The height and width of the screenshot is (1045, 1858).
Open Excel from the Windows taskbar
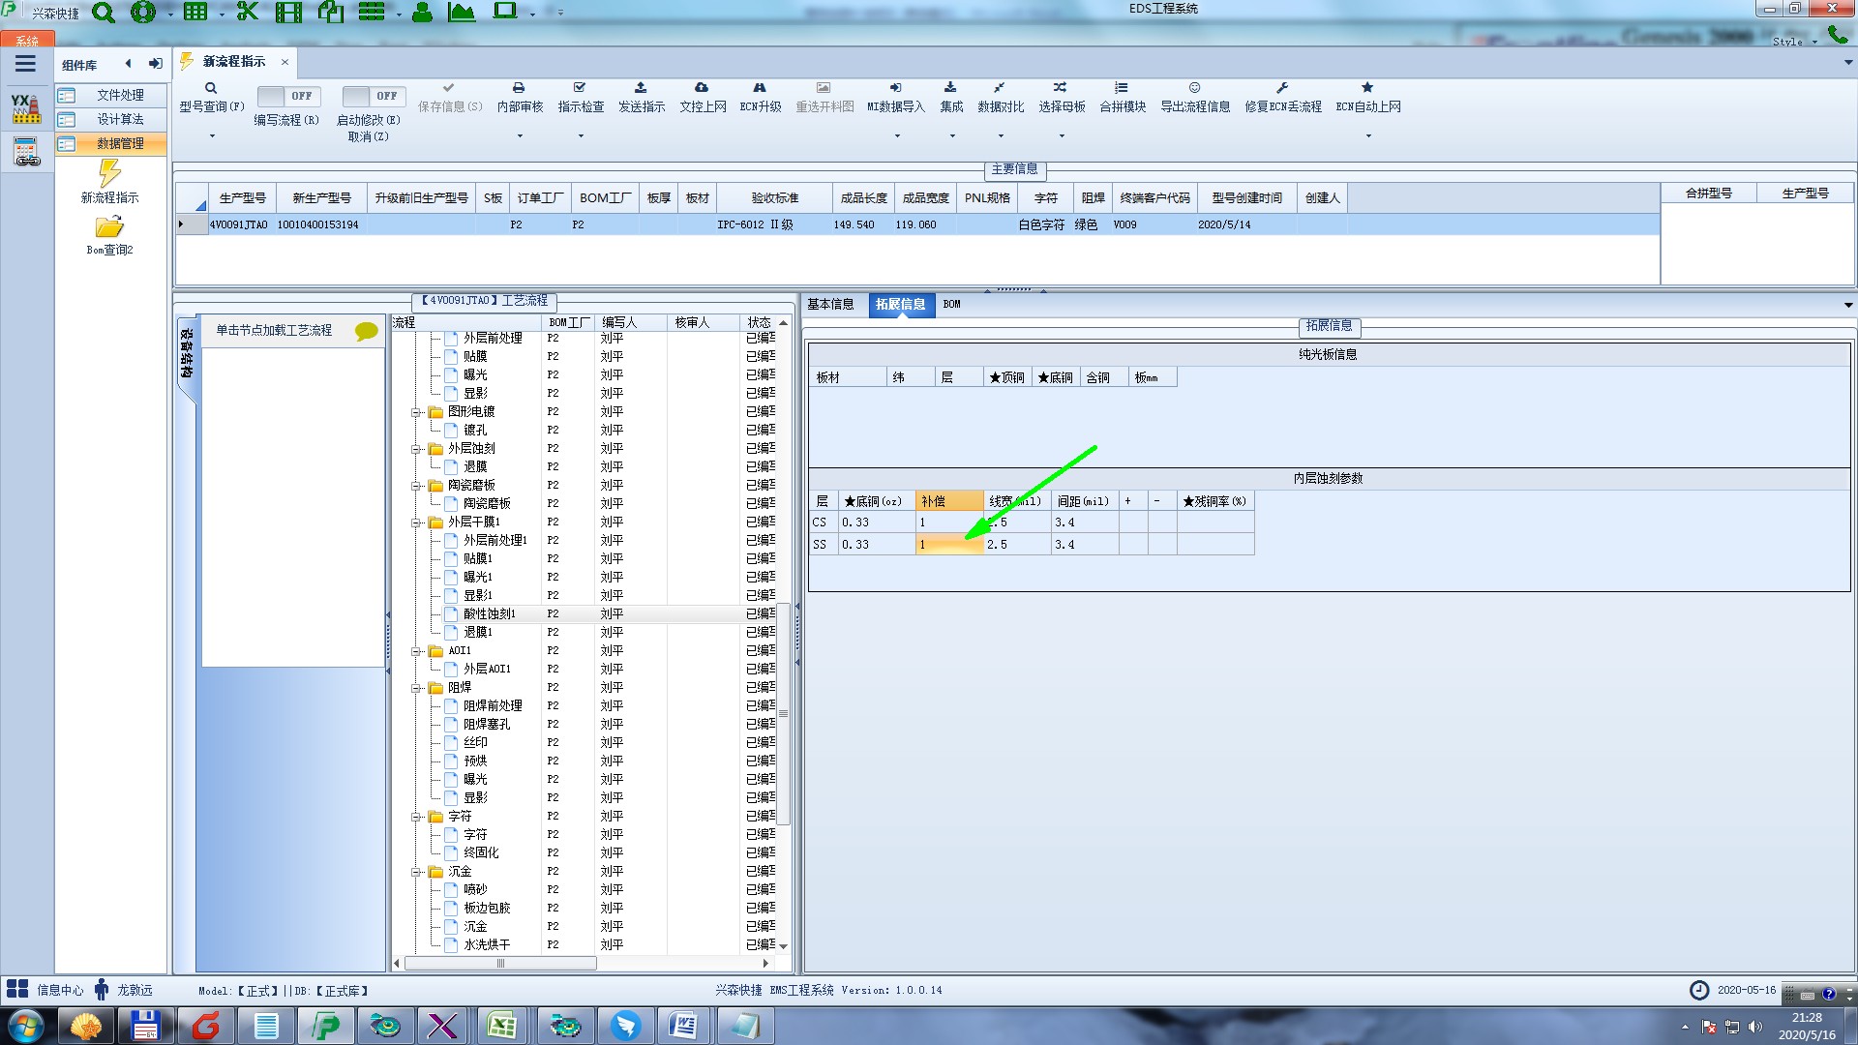pyautogui.click(x=501, y=1026)
